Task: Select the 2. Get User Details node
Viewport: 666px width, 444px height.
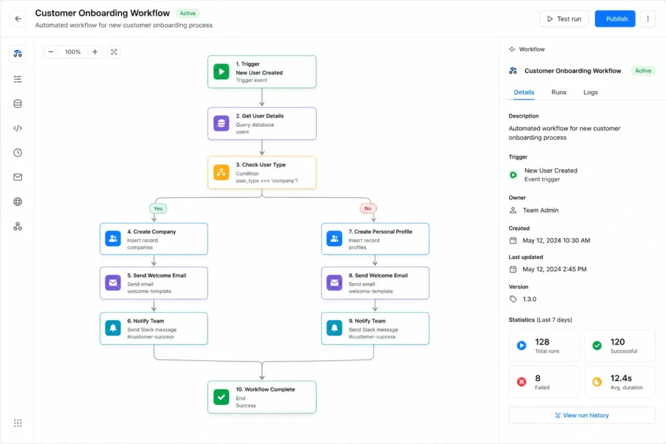Action: click(262, 124)
